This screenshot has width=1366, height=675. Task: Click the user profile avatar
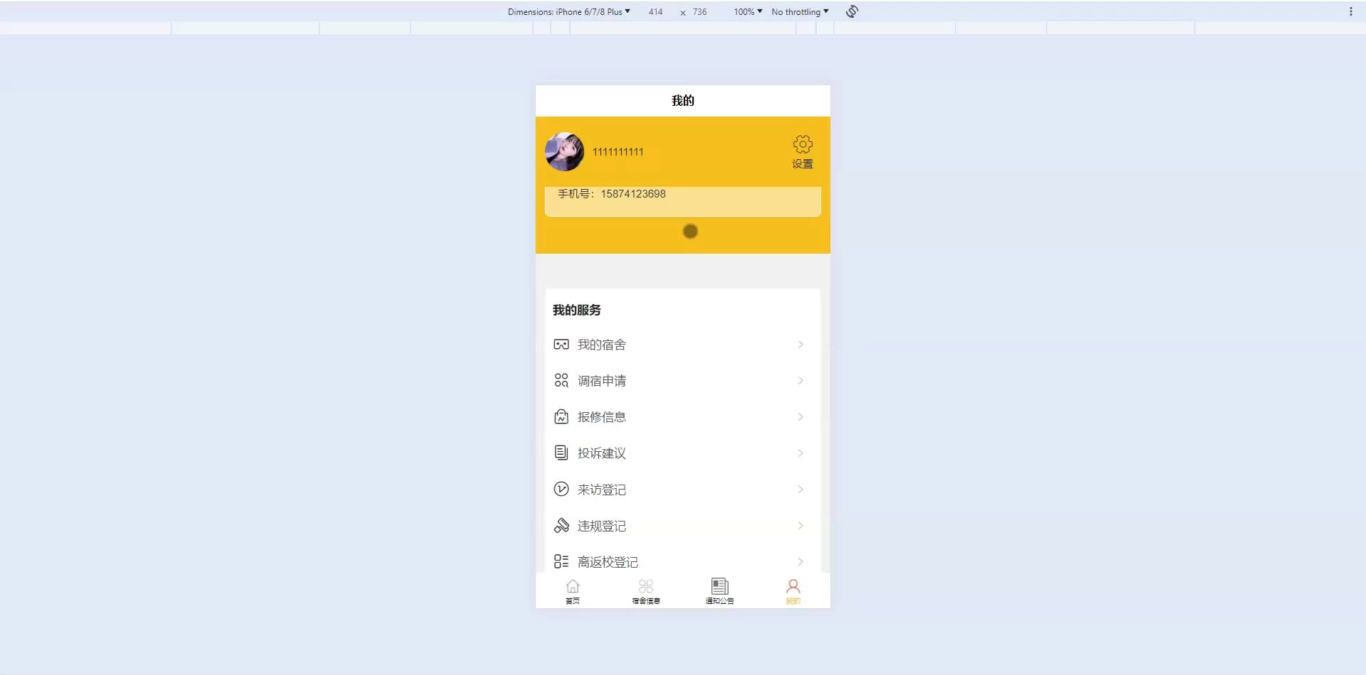coord(565,151)
